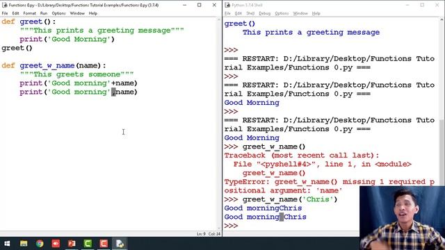Viewport: 445px width, 250px height.
Task: Open Google Chrome from taskbar
Action: click(40, 244)
